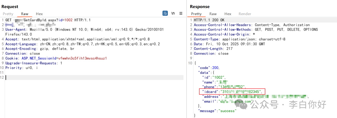
Task: Select the Response Pretty tab
Action: click(x=197, y=14)
